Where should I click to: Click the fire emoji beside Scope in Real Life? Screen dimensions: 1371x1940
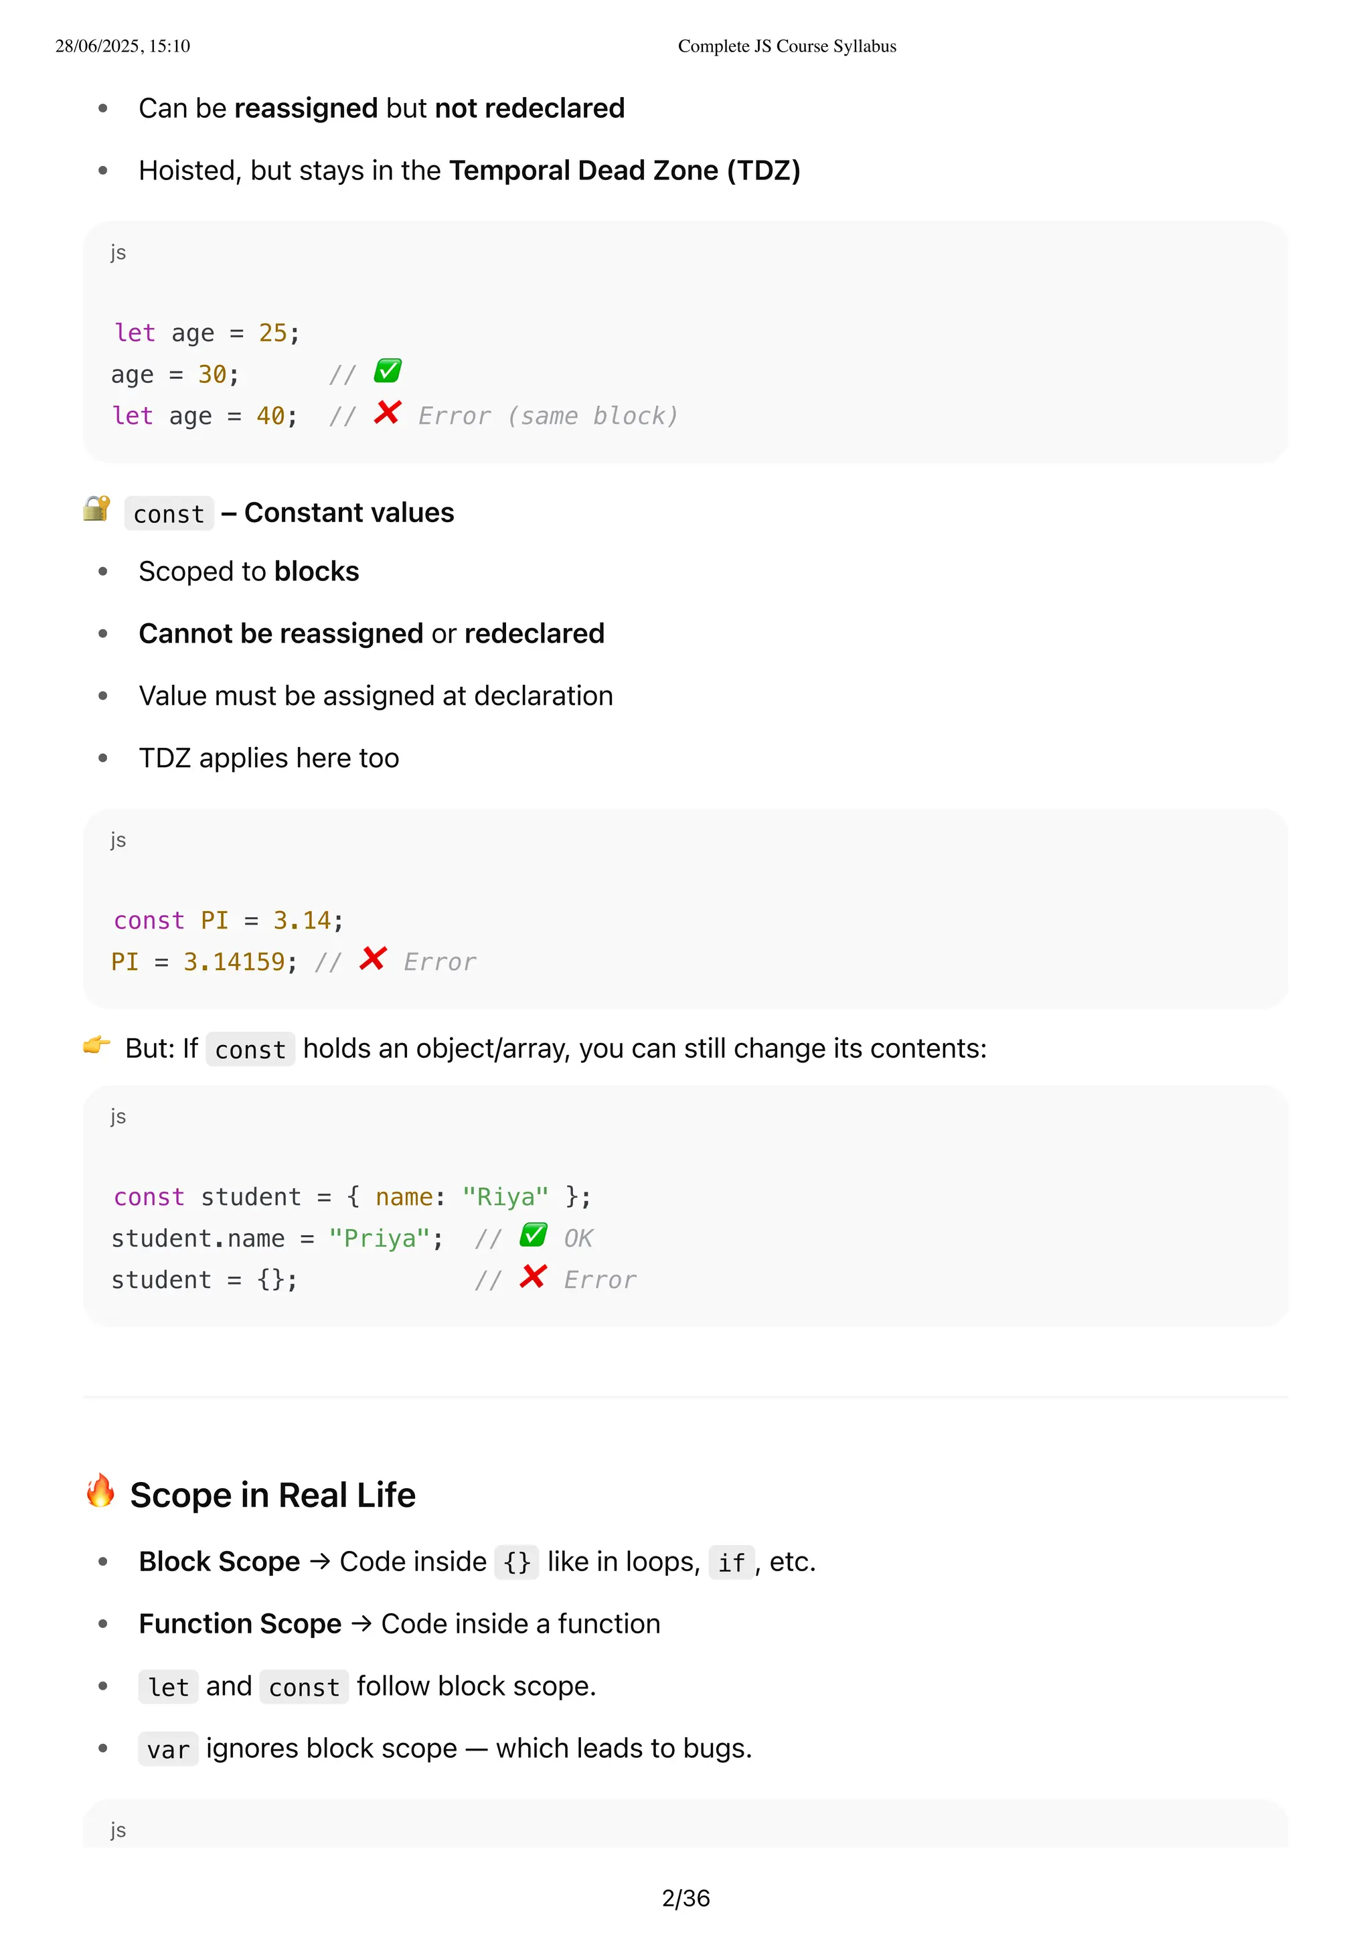(x=100, y=1491)
